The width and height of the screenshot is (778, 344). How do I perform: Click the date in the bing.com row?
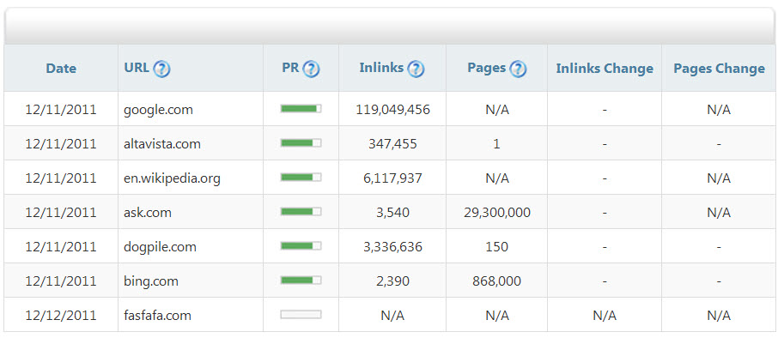pyautogui.click(x=61, y=281)
